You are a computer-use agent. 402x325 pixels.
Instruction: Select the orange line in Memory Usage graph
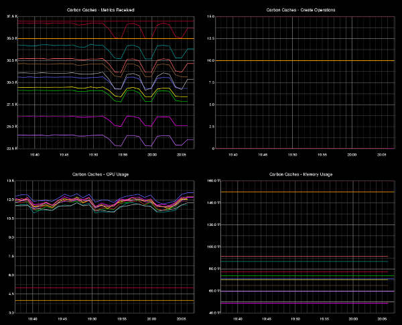point(301,192)
